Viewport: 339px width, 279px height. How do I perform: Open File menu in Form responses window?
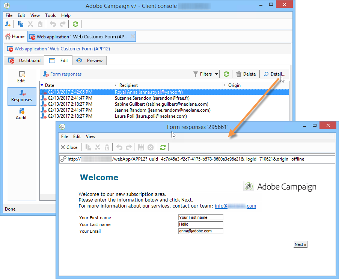tap(65, 136)
